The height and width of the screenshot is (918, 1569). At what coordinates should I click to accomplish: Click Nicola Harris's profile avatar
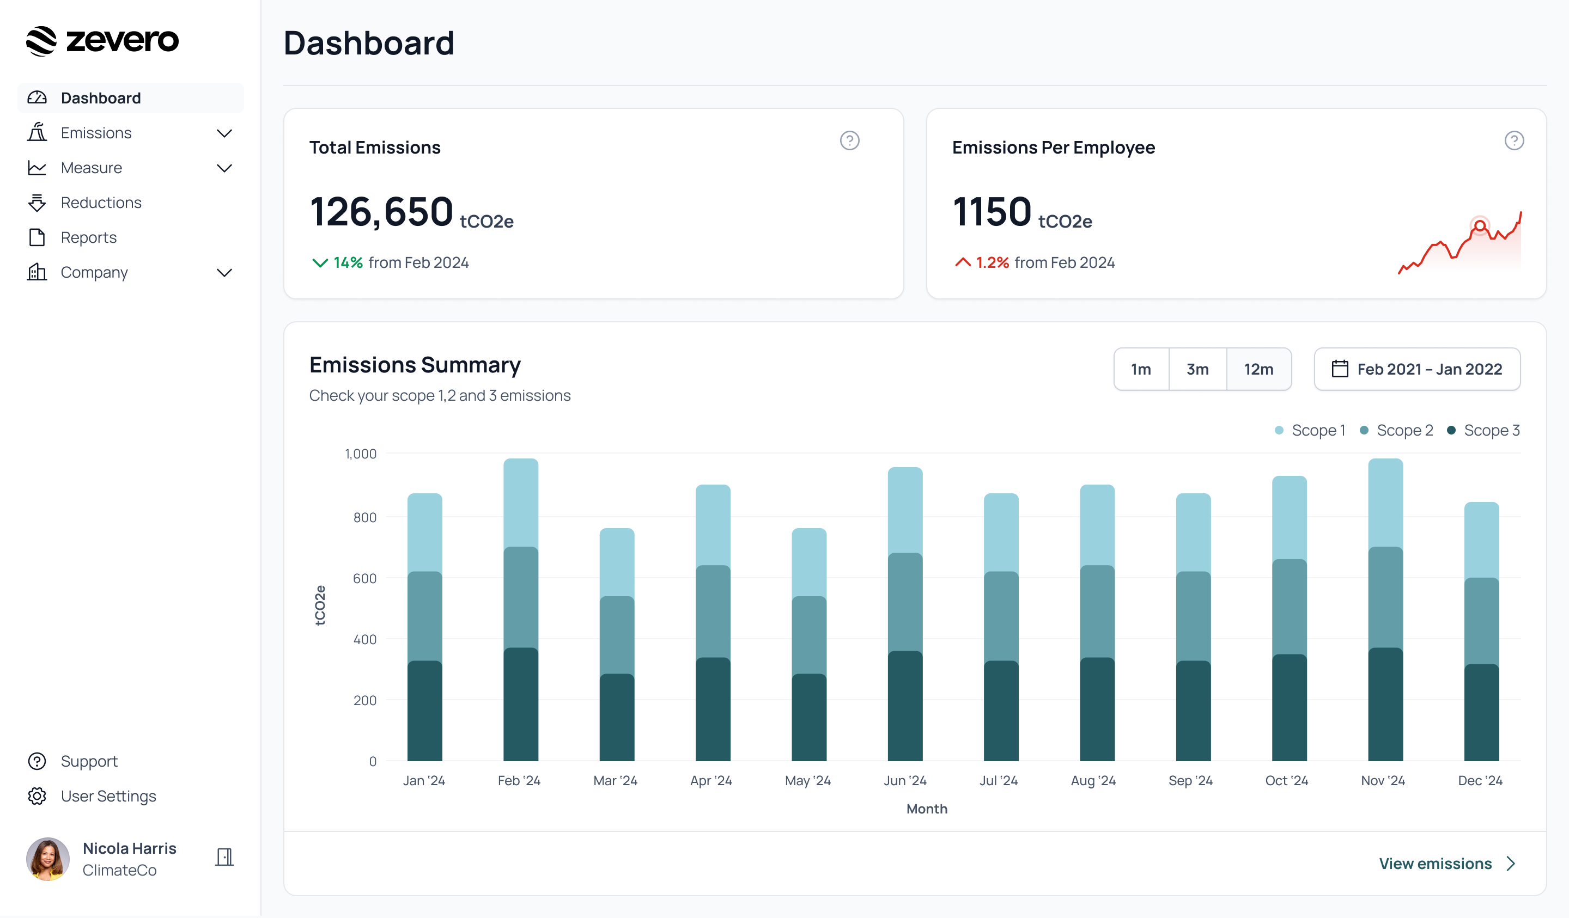[47, 859]
